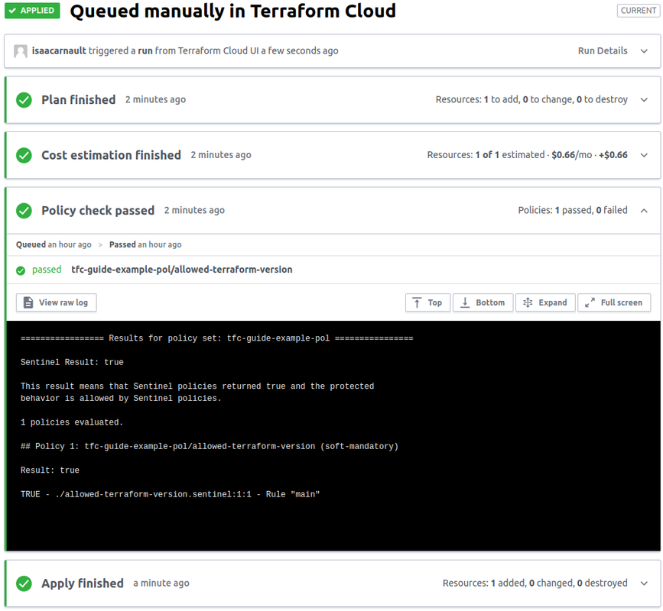Click the Queued an hour ago status text
Viewport: 663px width, 611px height.
(54, 244)
